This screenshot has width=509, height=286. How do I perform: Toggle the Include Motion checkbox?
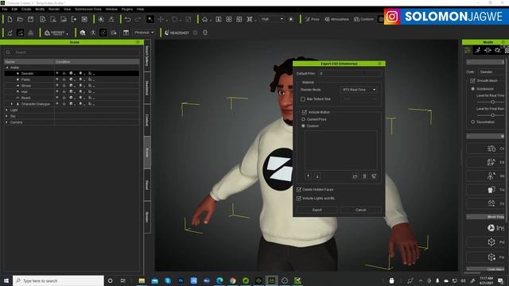pyautogui.click(x=304, y=112)
